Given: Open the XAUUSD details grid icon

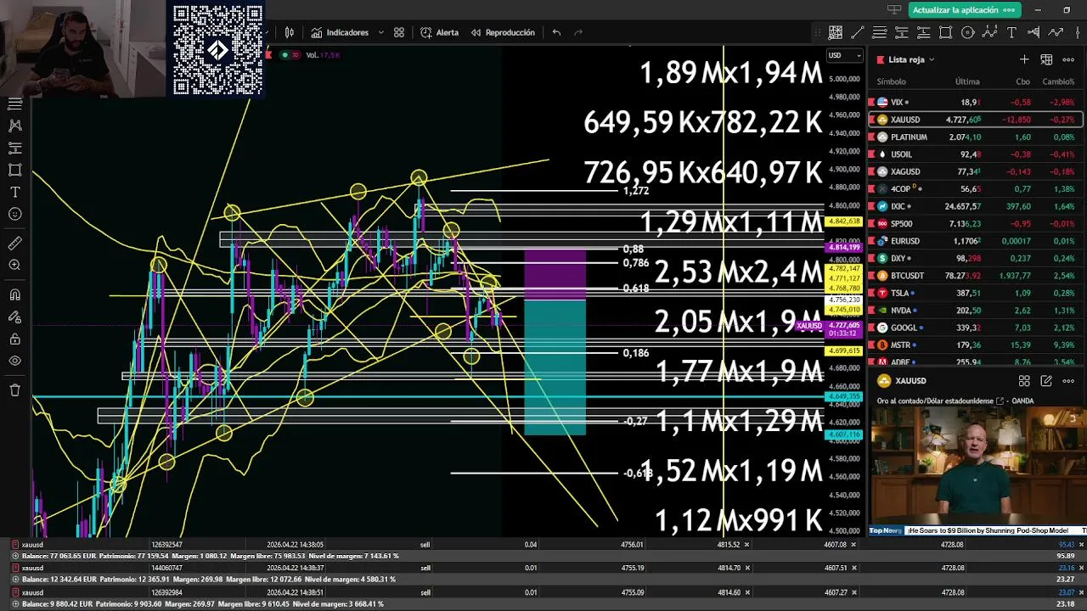Looking at the screenshot, I should [x=1024, y=381].
